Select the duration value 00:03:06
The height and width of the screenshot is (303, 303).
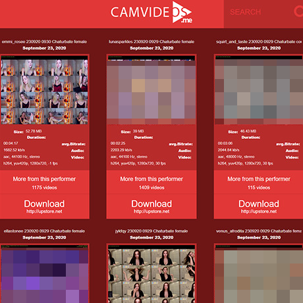click(x=225, y=144)
